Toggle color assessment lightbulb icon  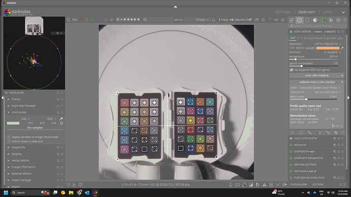click(x=230, y=185)
